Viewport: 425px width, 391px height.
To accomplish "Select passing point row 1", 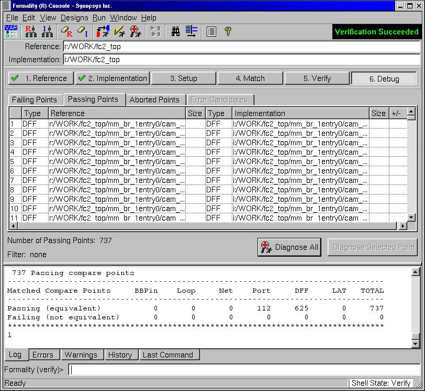I will click(x=208, y=124).
